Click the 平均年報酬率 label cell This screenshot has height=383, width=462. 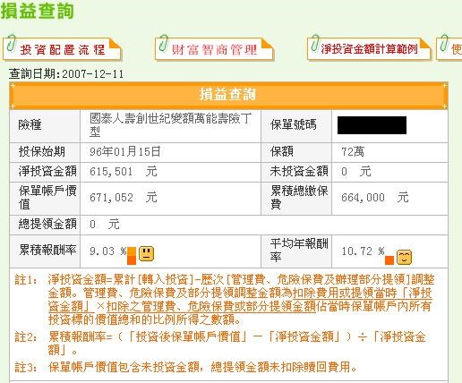[x=296, y=251]
